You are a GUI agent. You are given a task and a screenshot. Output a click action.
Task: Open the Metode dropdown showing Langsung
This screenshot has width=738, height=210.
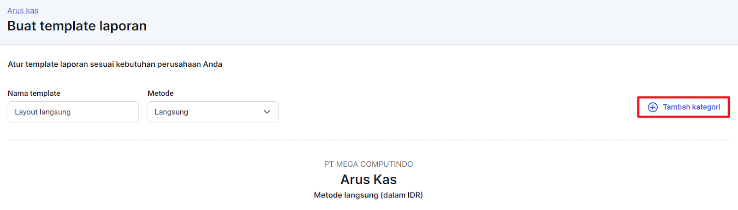(x=213, y=112)
